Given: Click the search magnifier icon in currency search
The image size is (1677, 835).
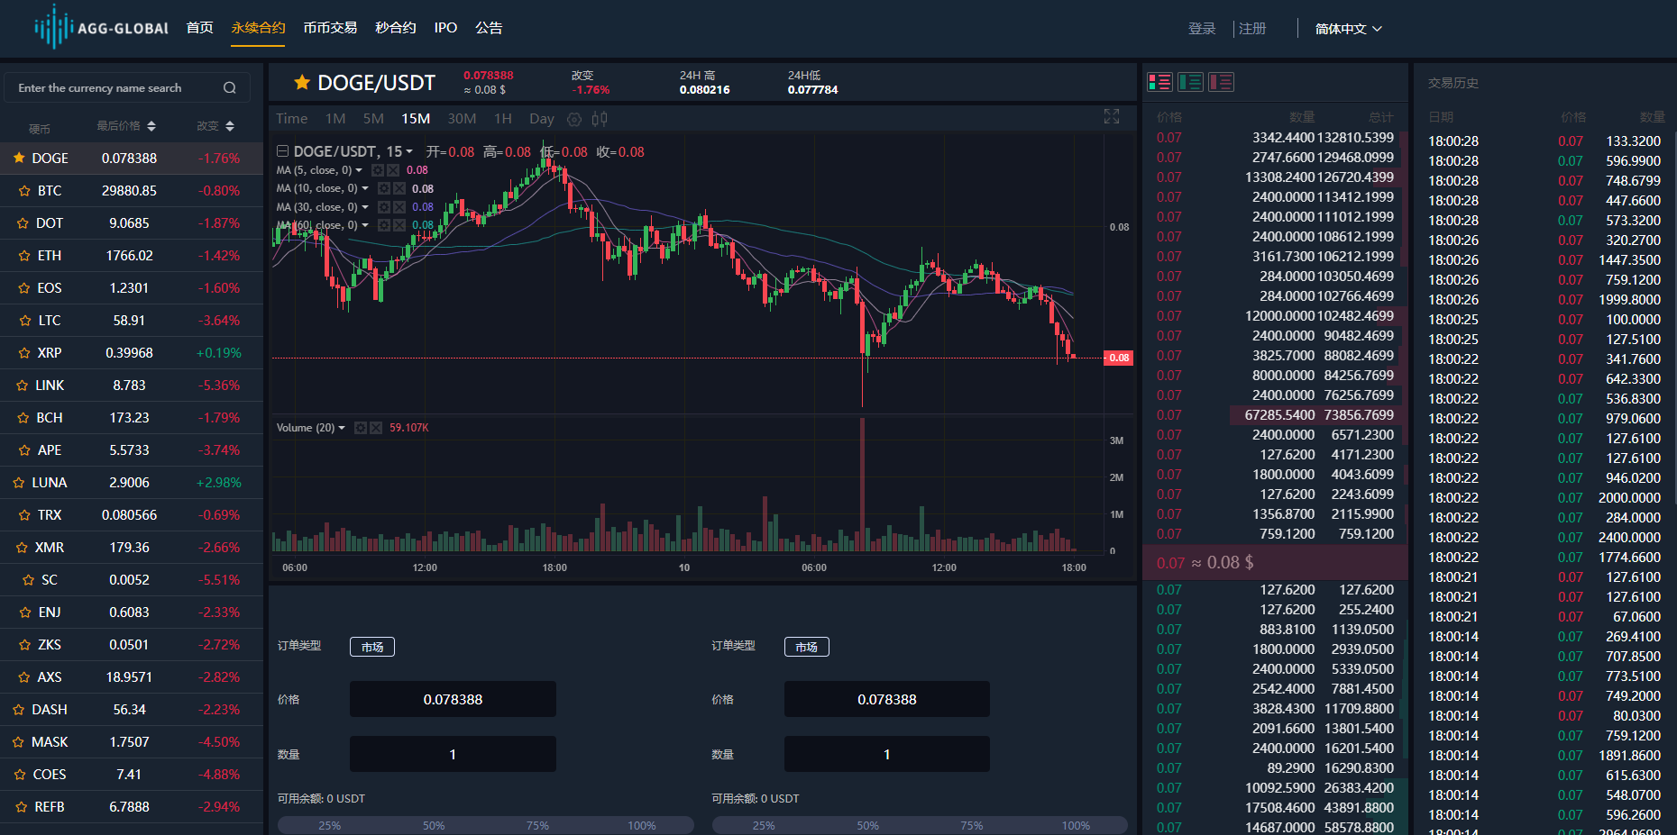Looking at the screenshot, I should [x=229, y=88].
